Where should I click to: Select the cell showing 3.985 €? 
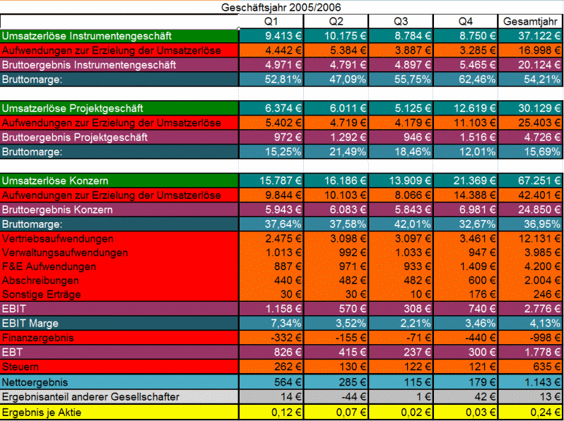click(x=531, y=252)
